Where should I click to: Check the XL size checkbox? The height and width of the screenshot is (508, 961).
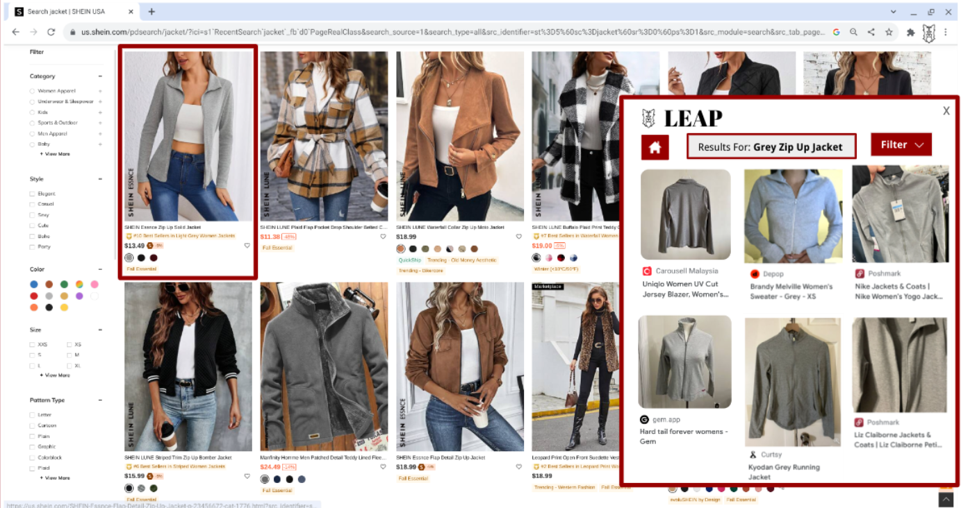69,365
